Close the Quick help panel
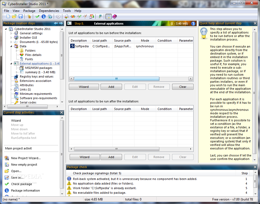 click(255, 23)
